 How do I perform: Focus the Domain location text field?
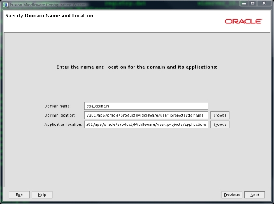click(146, 115)
